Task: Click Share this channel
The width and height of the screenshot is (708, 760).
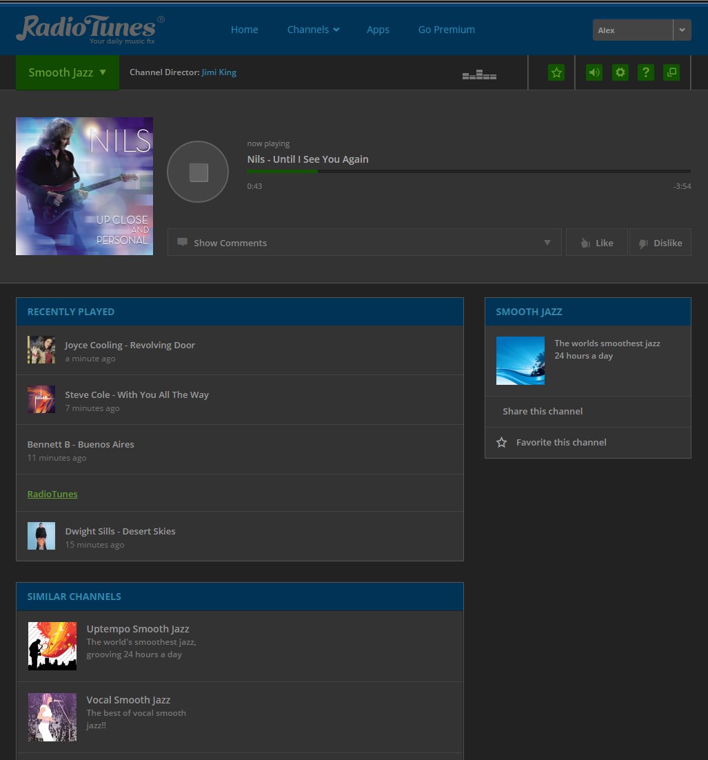Action: click(x=543, y=412)
